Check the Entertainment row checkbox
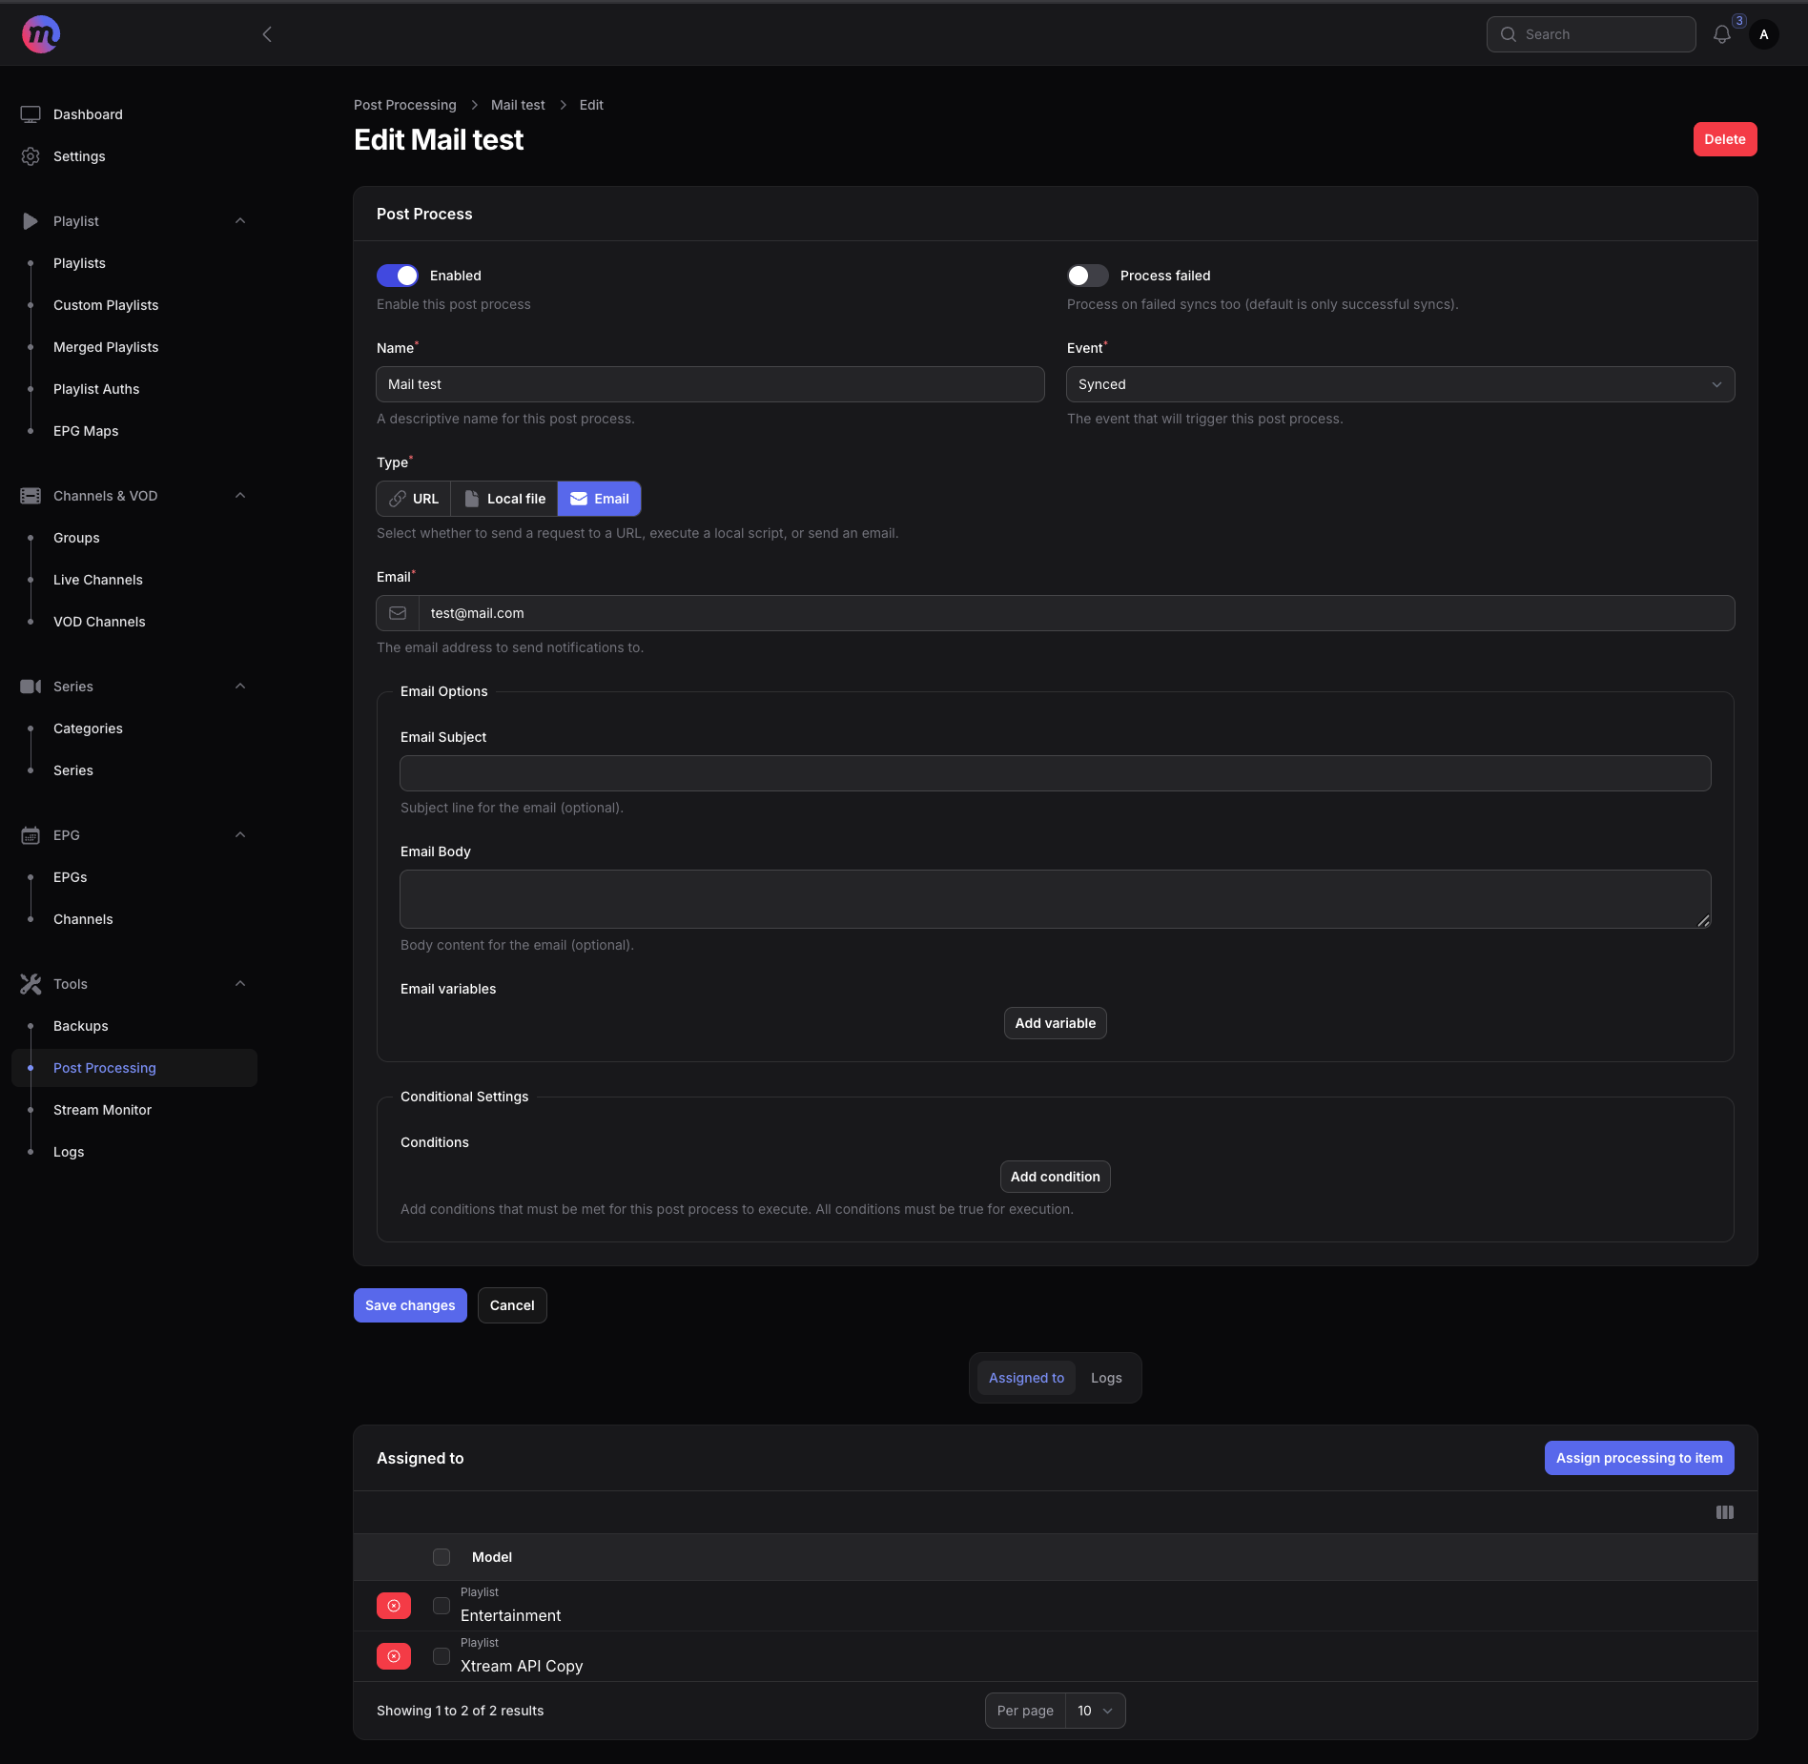 tap(442, 1606)
